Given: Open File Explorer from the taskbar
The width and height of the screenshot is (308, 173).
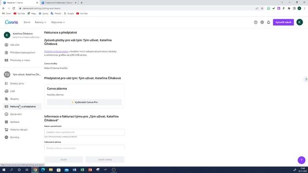Looking at the screenshot, I should 51,170.
